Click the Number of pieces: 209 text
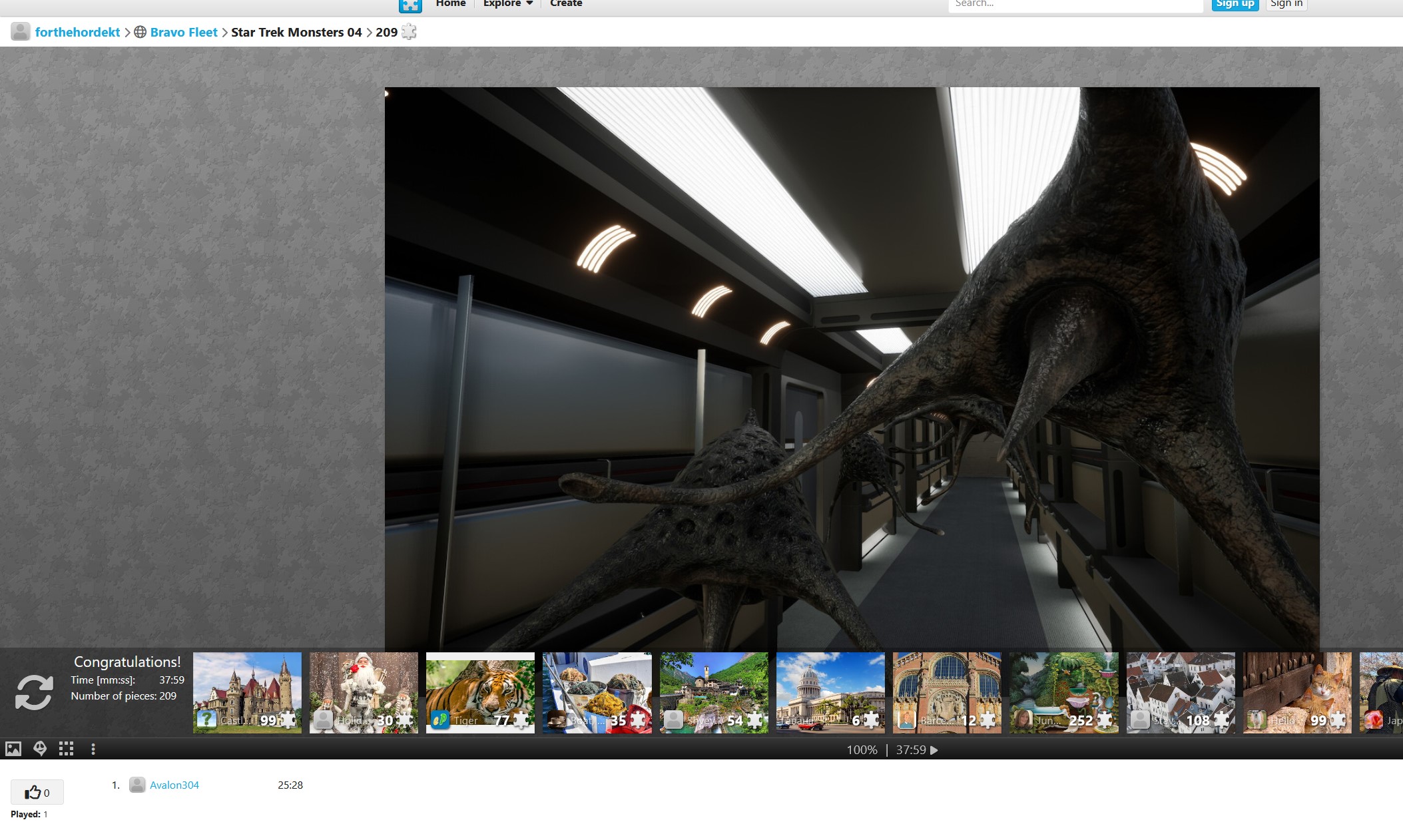Viewport: 1403px width, 822px height. pos(124,696)
